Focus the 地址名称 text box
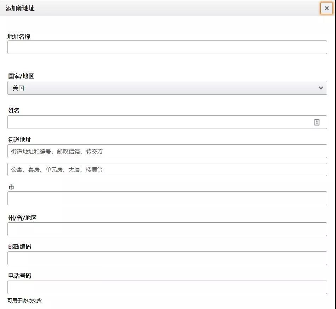 (x=167, y=47)
